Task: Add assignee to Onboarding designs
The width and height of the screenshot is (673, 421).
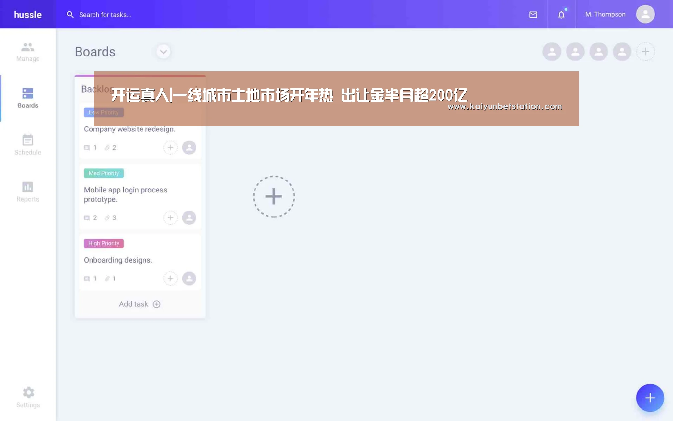Action: click(x=170, y=279)
